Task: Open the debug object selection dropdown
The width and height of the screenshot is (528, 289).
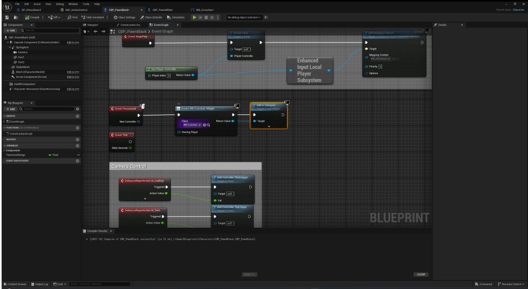Action: (244, 18)
